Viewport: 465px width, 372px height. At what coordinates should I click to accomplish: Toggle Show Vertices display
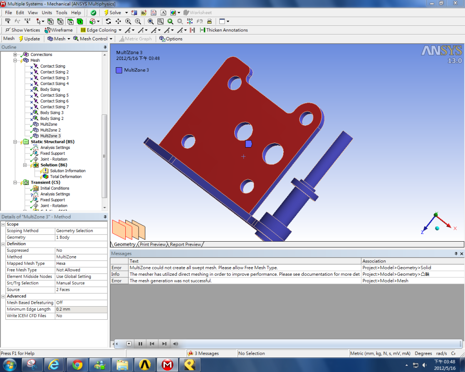pyautogui.click(x=23, y=30)
